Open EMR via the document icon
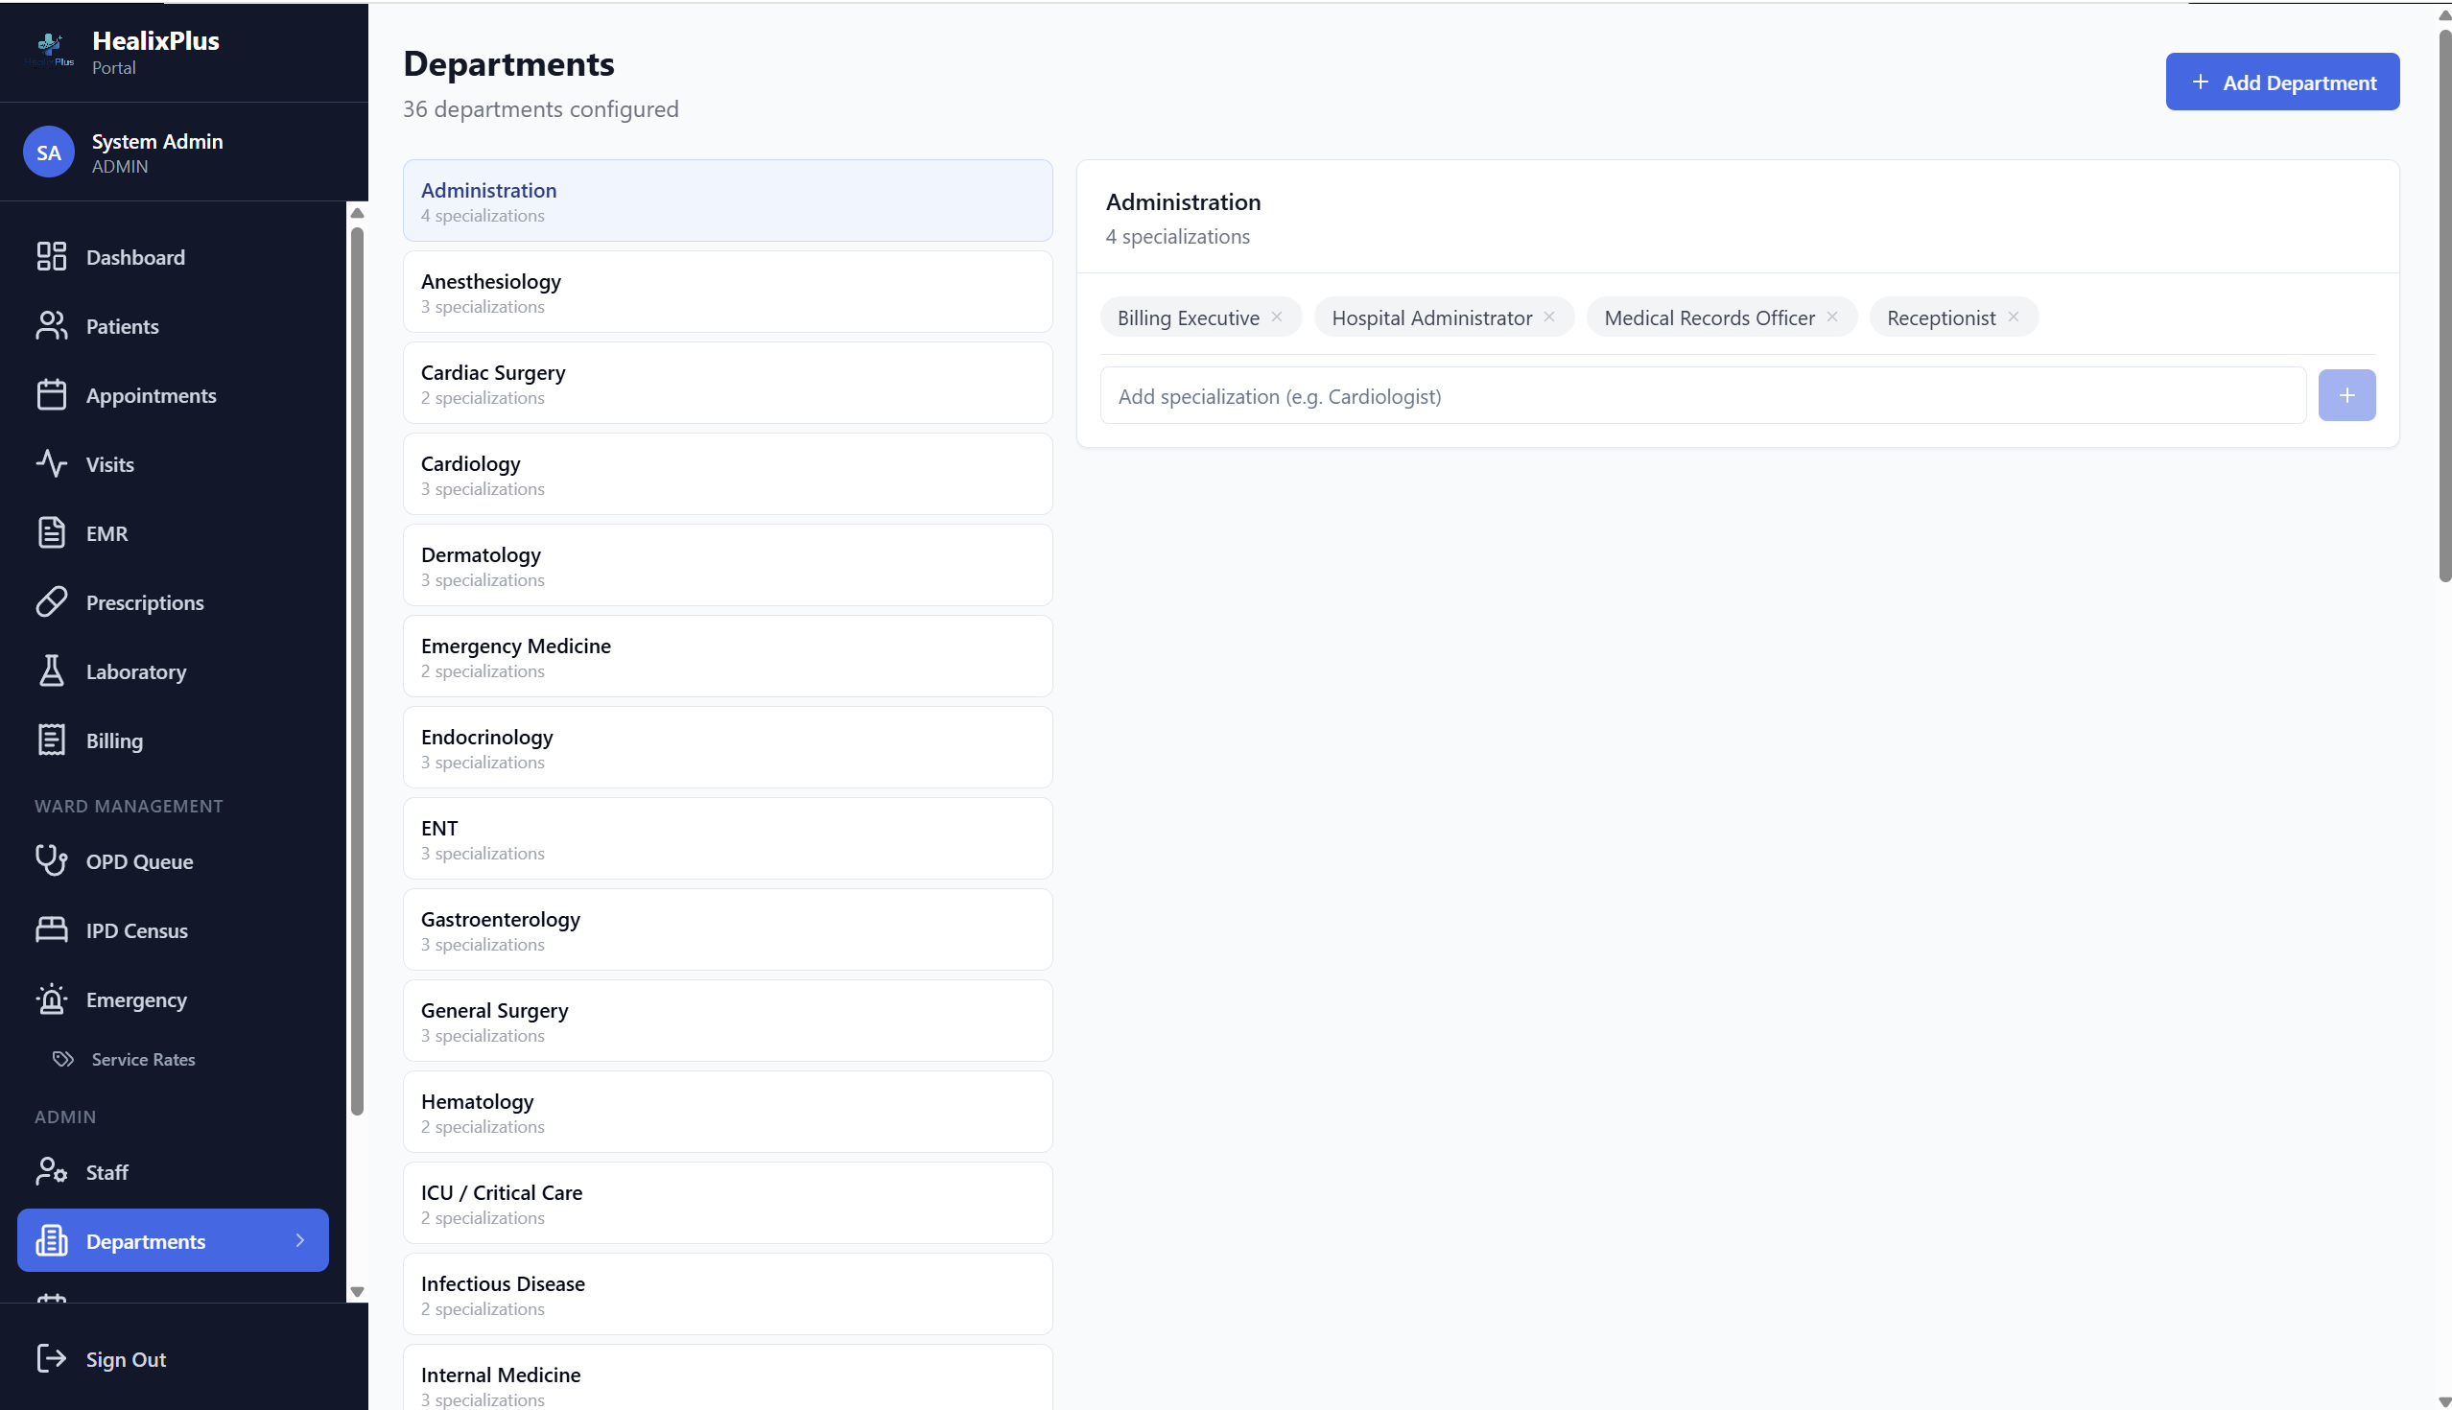The image size is (2452, 1410). [x=52, y=532]
